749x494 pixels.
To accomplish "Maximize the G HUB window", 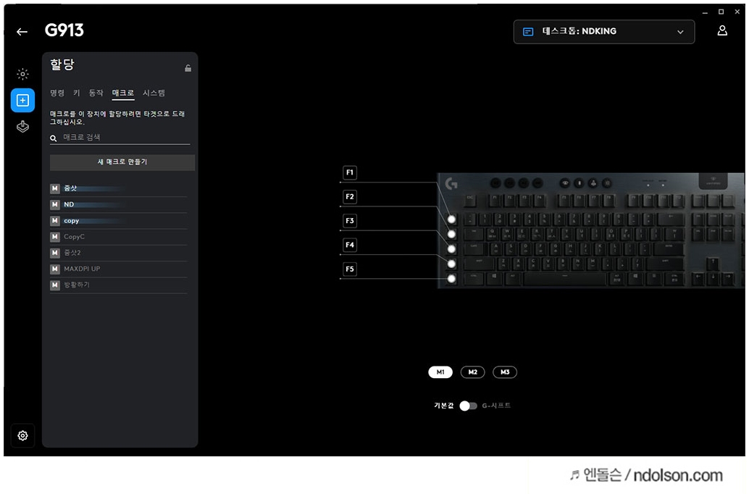I will tap(721, 12).
